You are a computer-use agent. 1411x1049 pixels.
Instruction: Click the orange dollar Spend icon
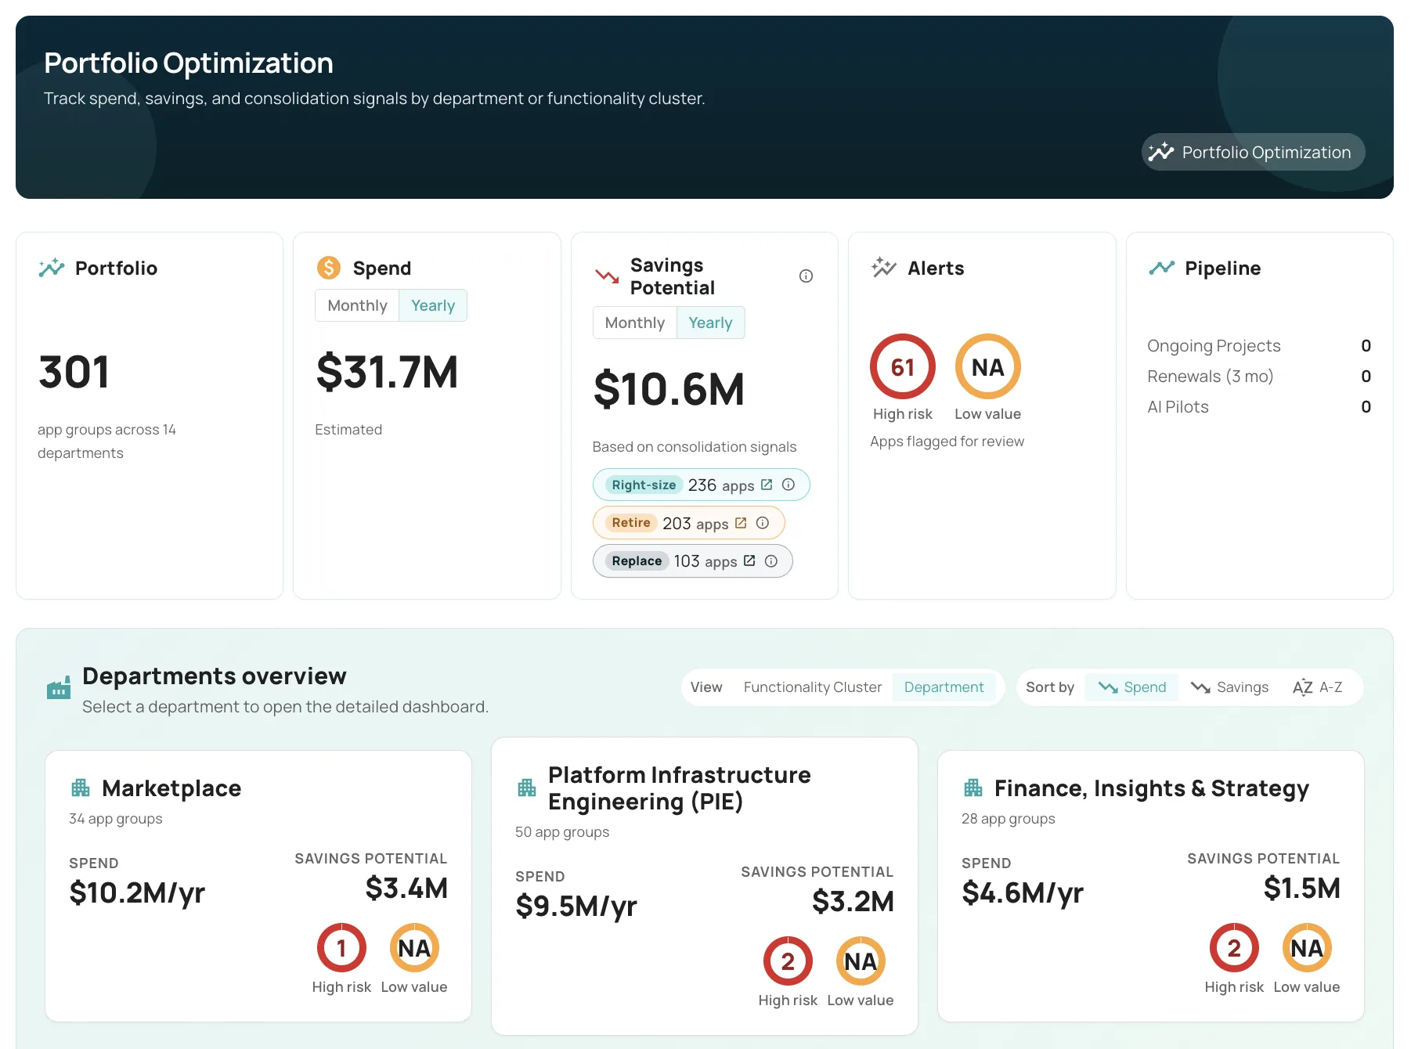coord(329,268)
